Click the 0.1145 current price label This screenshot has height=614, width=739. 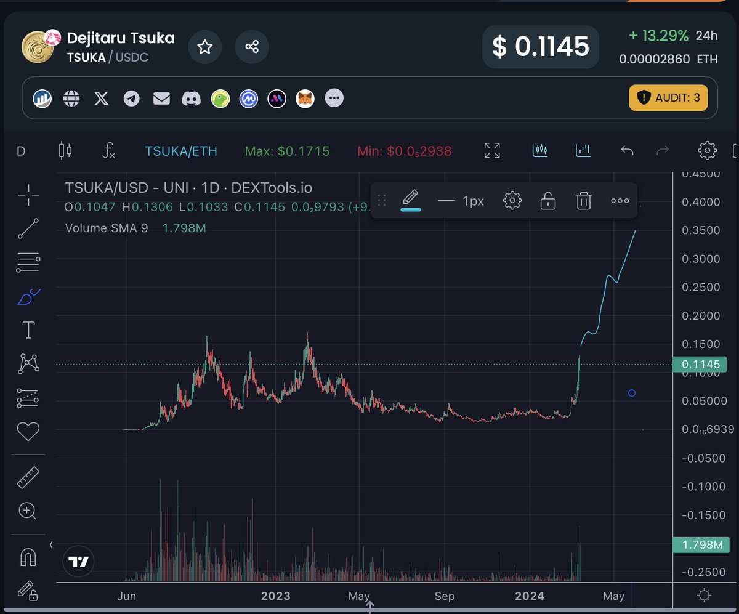point(700,364)
